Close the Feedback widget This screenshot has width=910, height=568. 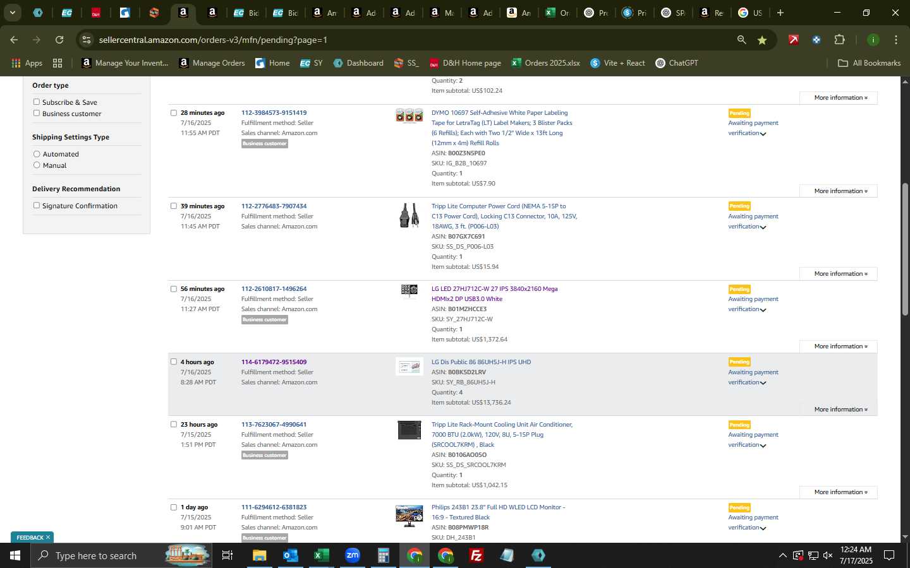[x=48, y=538]
